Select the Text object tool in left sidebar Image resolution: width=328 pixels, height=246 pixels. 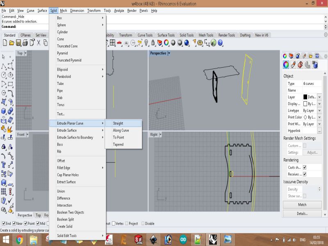[4, 164]
